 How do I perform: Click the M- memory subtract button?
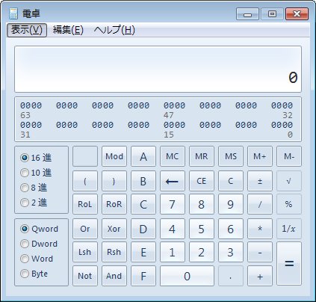click(x=289, y=156)
